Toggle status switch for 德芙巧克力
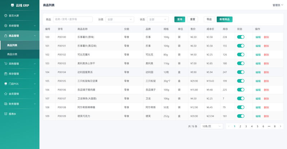The height and width of the screenshot is (149, 287). click(241, 116)
